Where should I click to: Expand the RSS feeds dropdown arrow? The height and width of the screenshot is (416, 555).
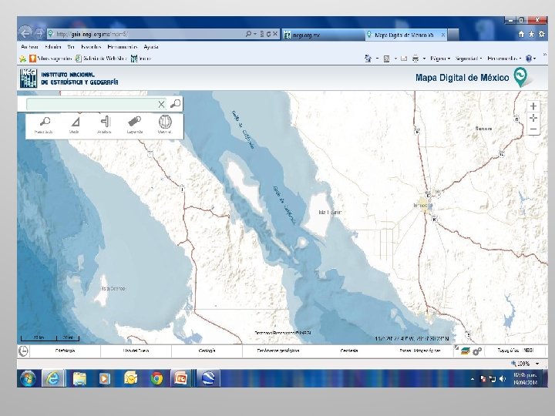395,59
